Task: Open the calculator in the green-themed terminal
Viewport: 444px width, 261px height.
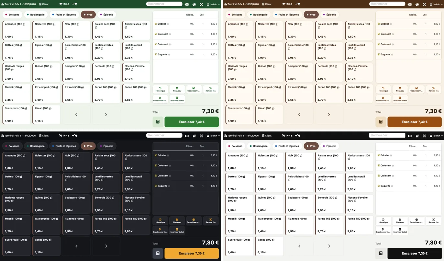Action: pos(158,122)
